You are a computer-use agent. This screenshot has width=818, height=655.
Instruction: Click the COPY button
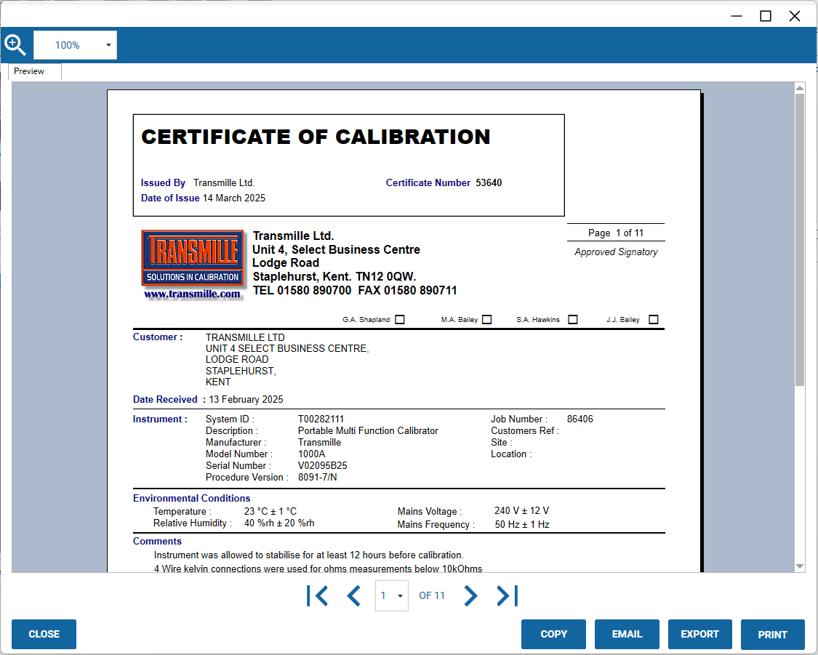tap(553, 634)
